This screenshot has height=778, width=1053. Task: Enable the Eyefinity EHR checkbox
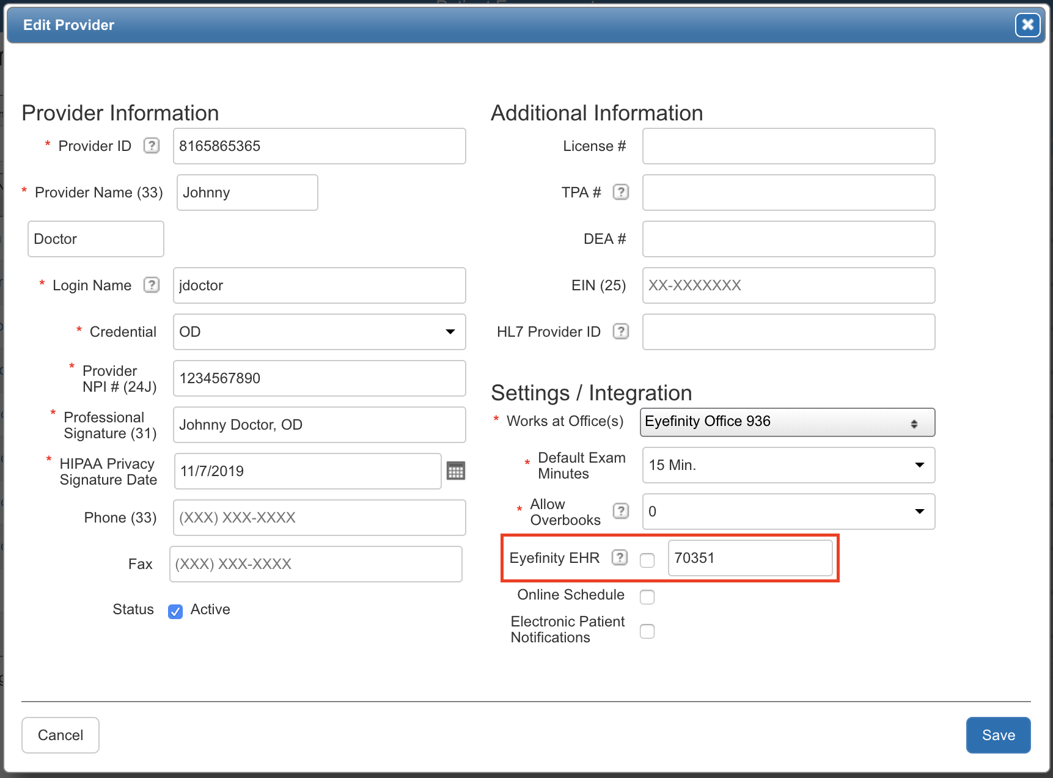point(647,560)
